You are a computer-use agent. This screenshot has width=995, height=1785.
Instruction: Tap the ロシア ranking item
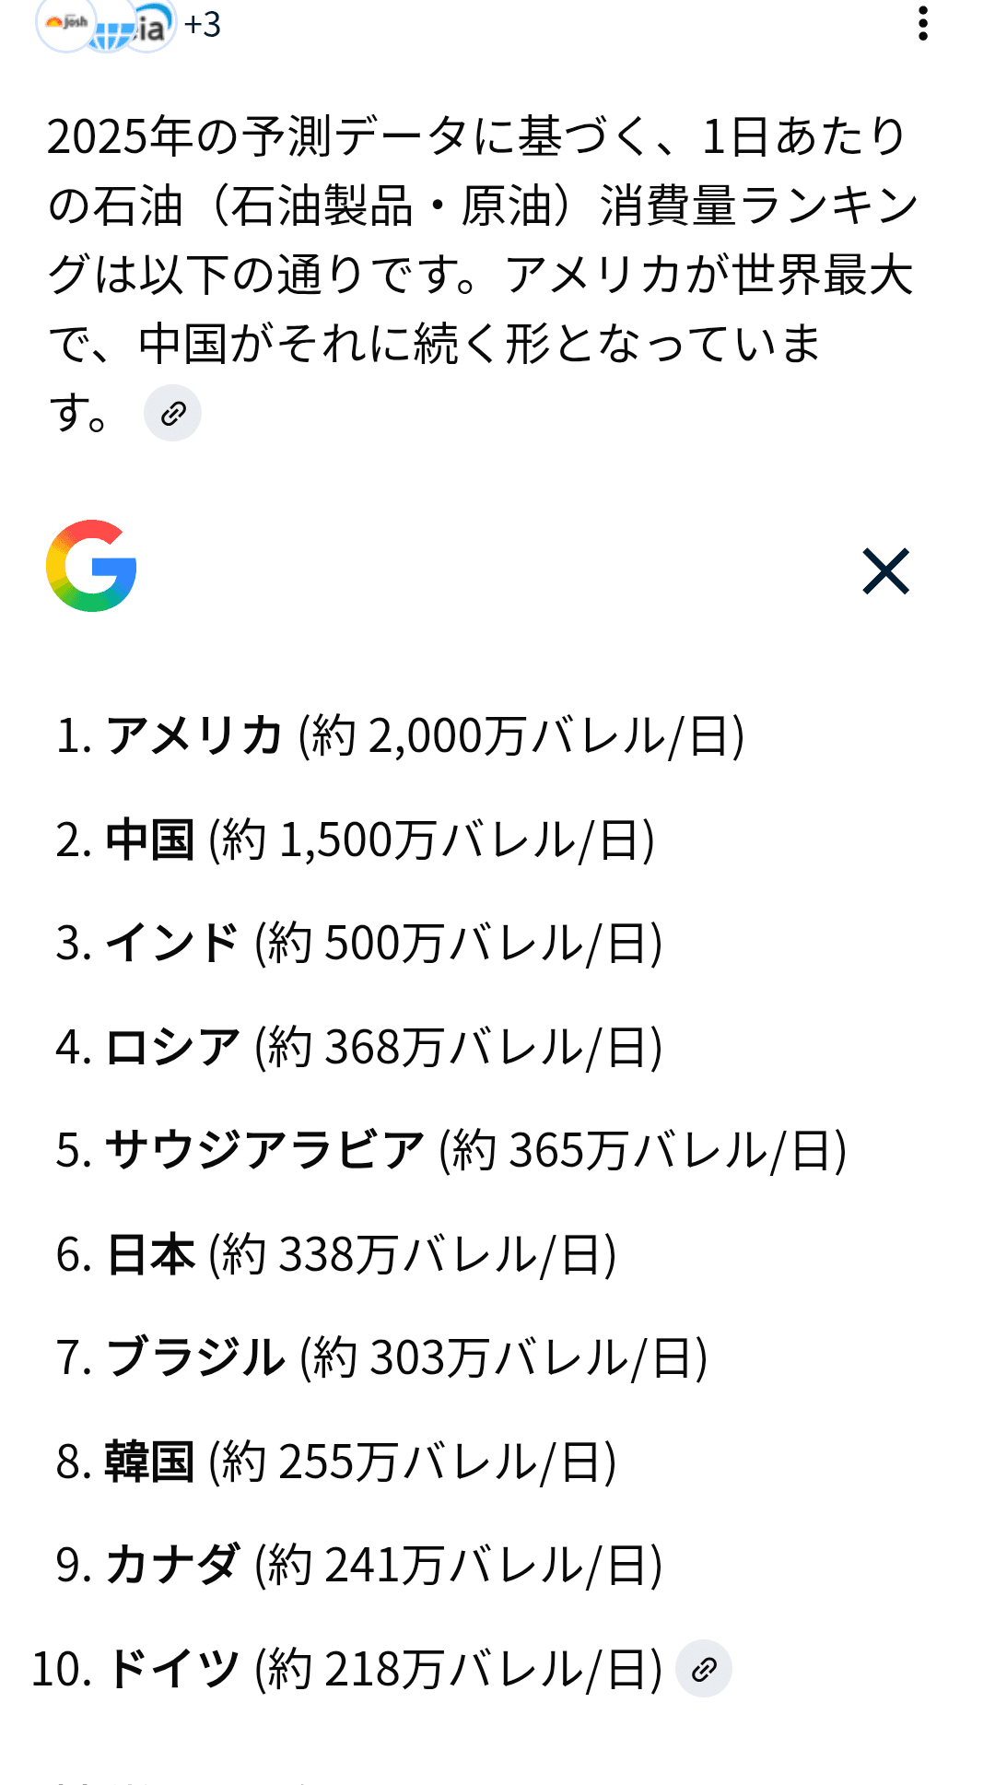(358, 1047)
